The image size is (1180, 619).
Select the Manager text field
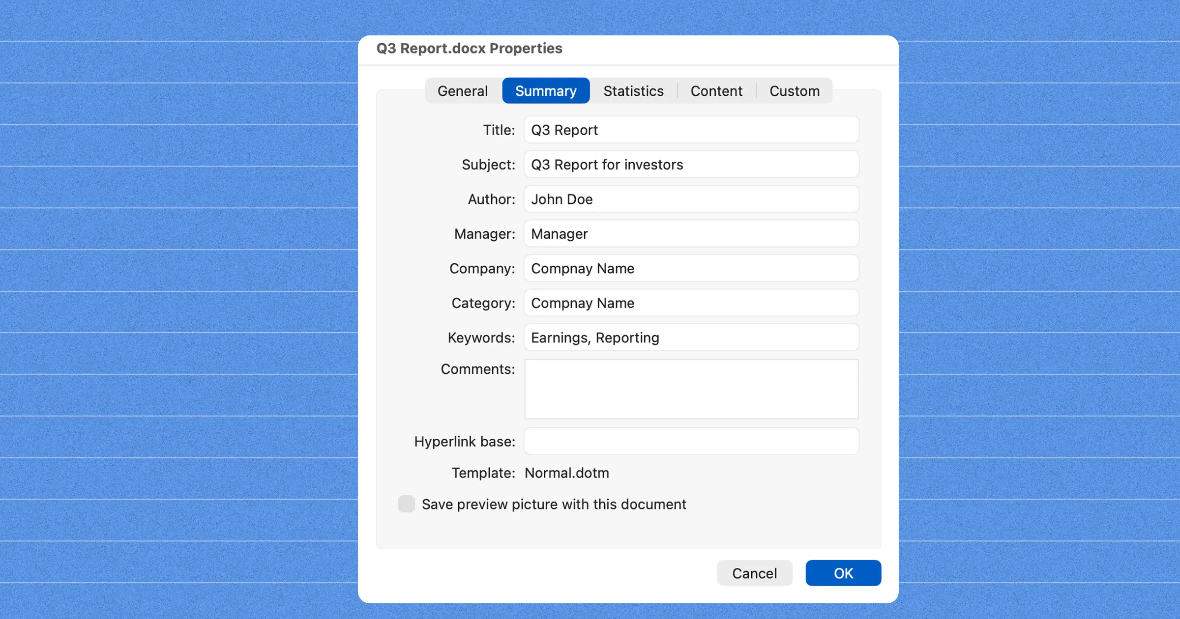(691, 234)
